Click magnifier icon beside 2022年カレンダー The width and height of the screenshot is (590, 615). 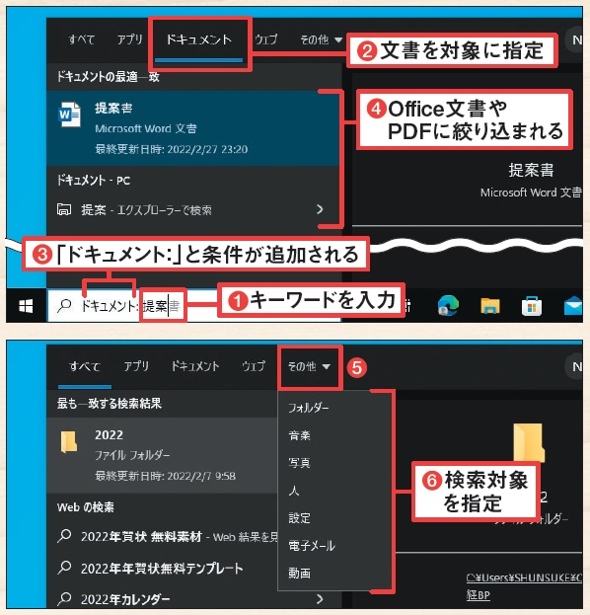click(x=64, y=598)
